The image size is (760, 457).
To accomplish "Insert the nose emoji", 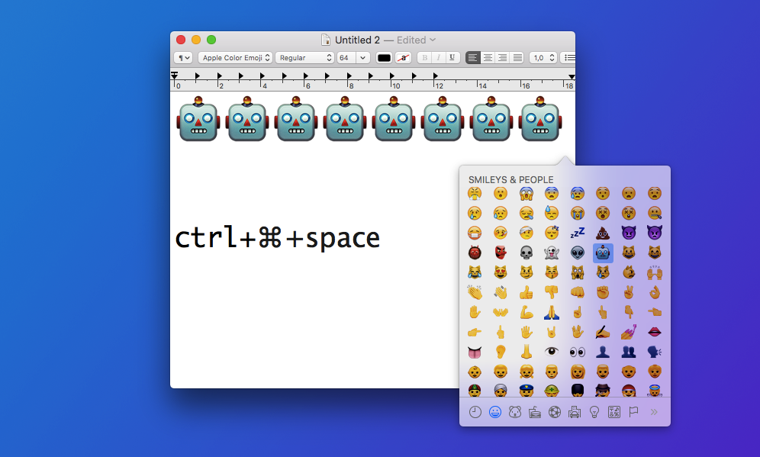I will 526,352.
